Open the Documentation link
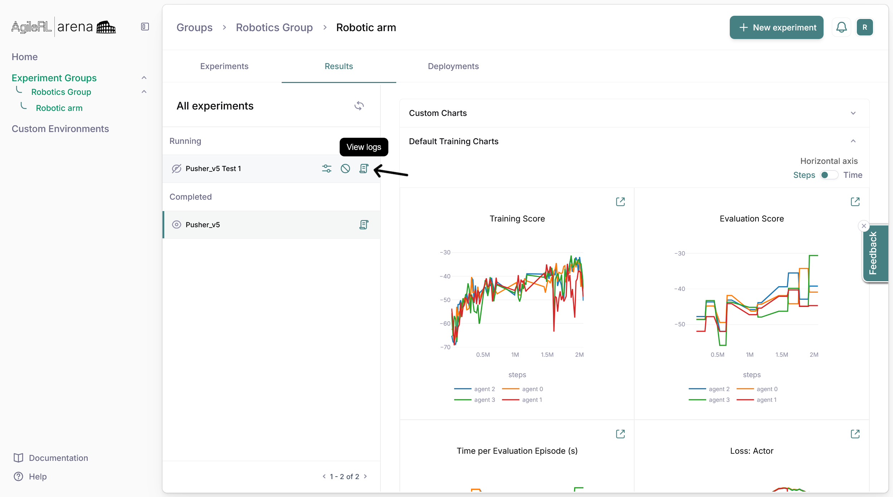The width and height of the screenshot is (893, 497). [58, 458]
